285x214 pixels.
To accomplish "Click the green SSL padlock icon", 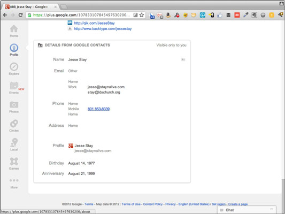I will point(29,15).
